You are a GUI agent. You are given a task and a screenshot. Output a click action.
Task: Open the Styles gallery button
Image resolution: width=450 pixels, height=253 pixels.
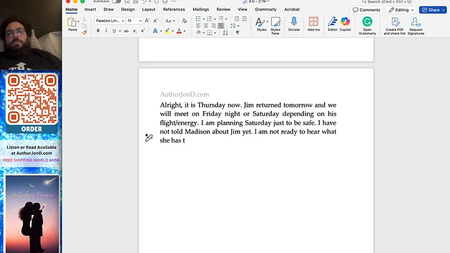[x=262, y=24]
